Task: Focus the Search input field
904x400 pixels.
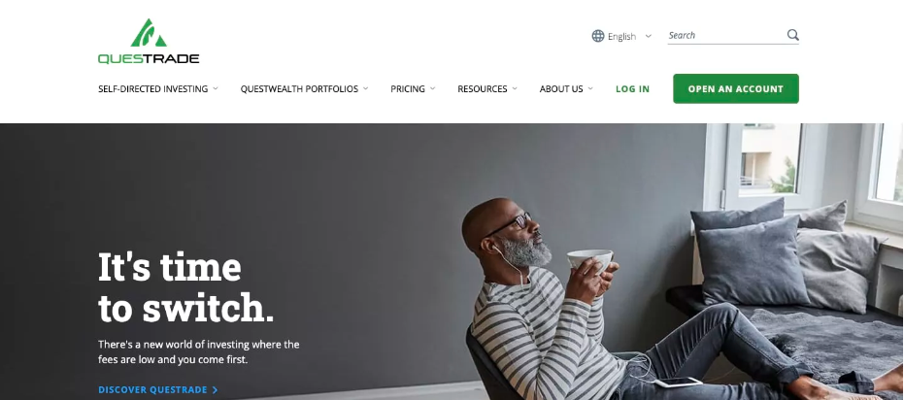Action: (726, 35)
